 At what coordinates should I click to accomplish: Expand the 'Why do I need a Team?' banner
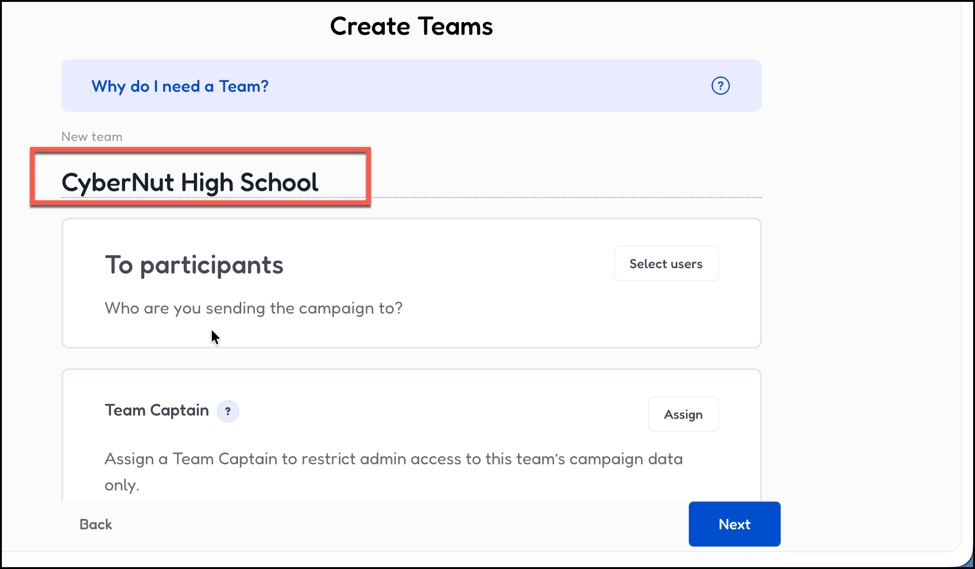click(x=180, y=87)
